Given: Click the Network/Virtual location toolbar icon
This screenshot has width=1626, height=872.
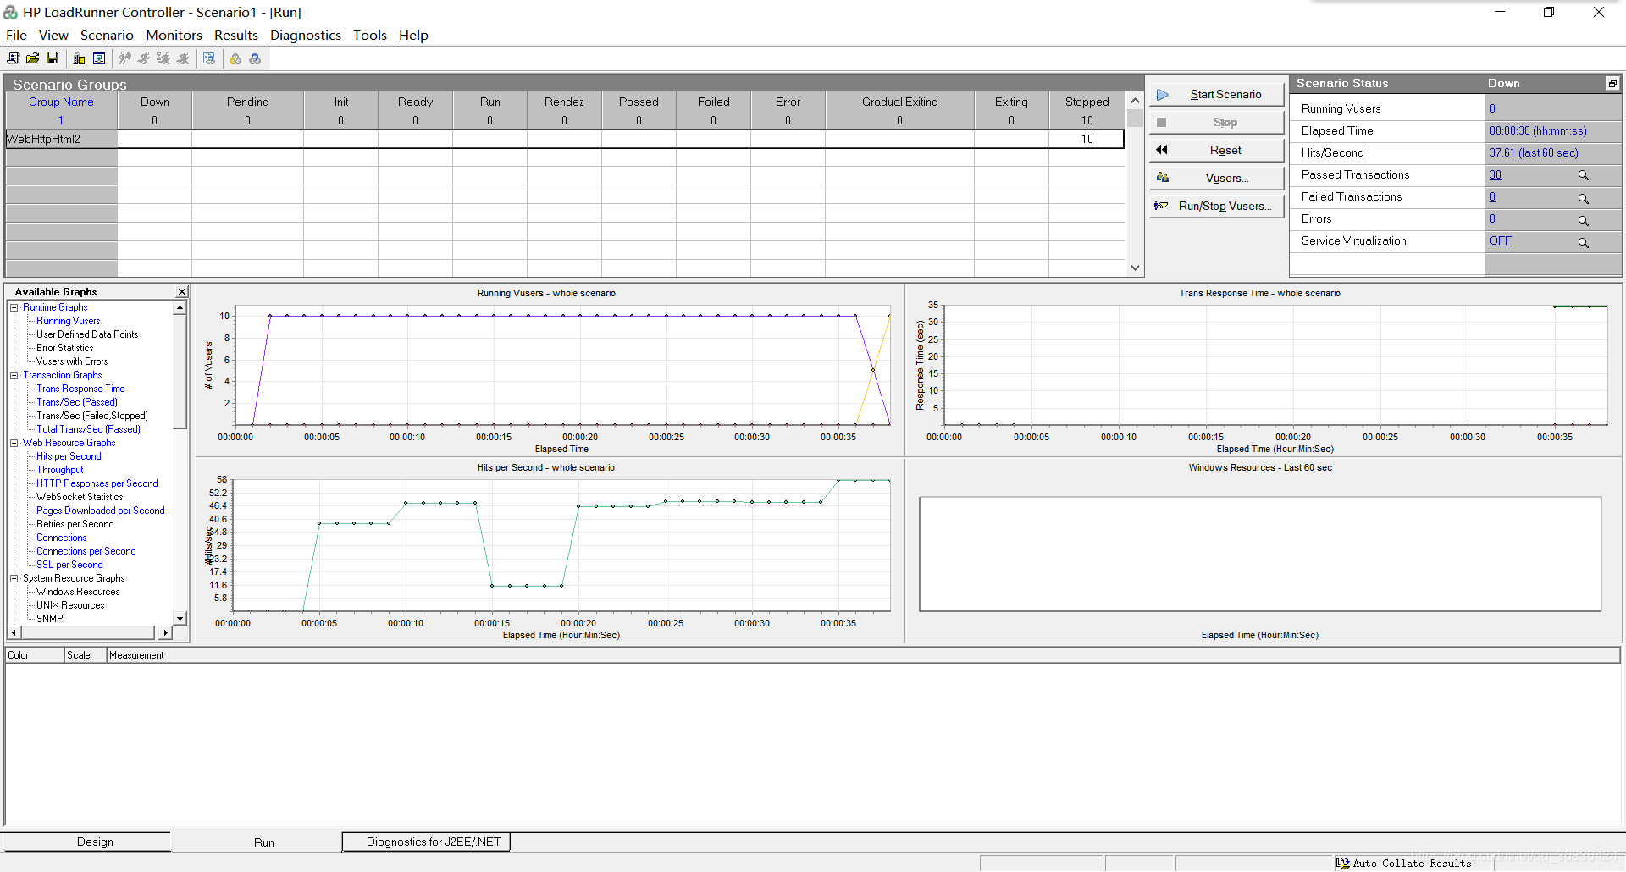Looking at the screenshot, I should pyautogui.click(x=99, y=58).
